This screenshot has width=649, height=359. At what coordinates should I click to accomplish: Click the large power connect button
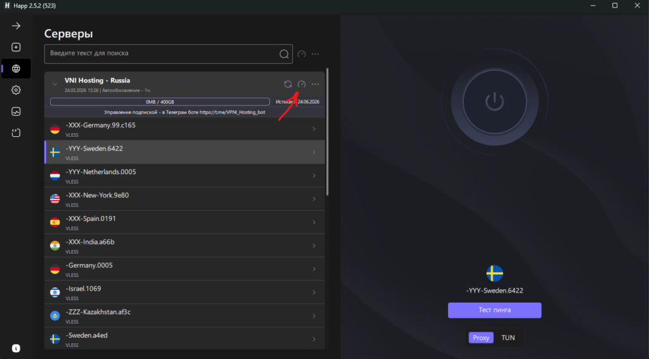coord(494,101)
